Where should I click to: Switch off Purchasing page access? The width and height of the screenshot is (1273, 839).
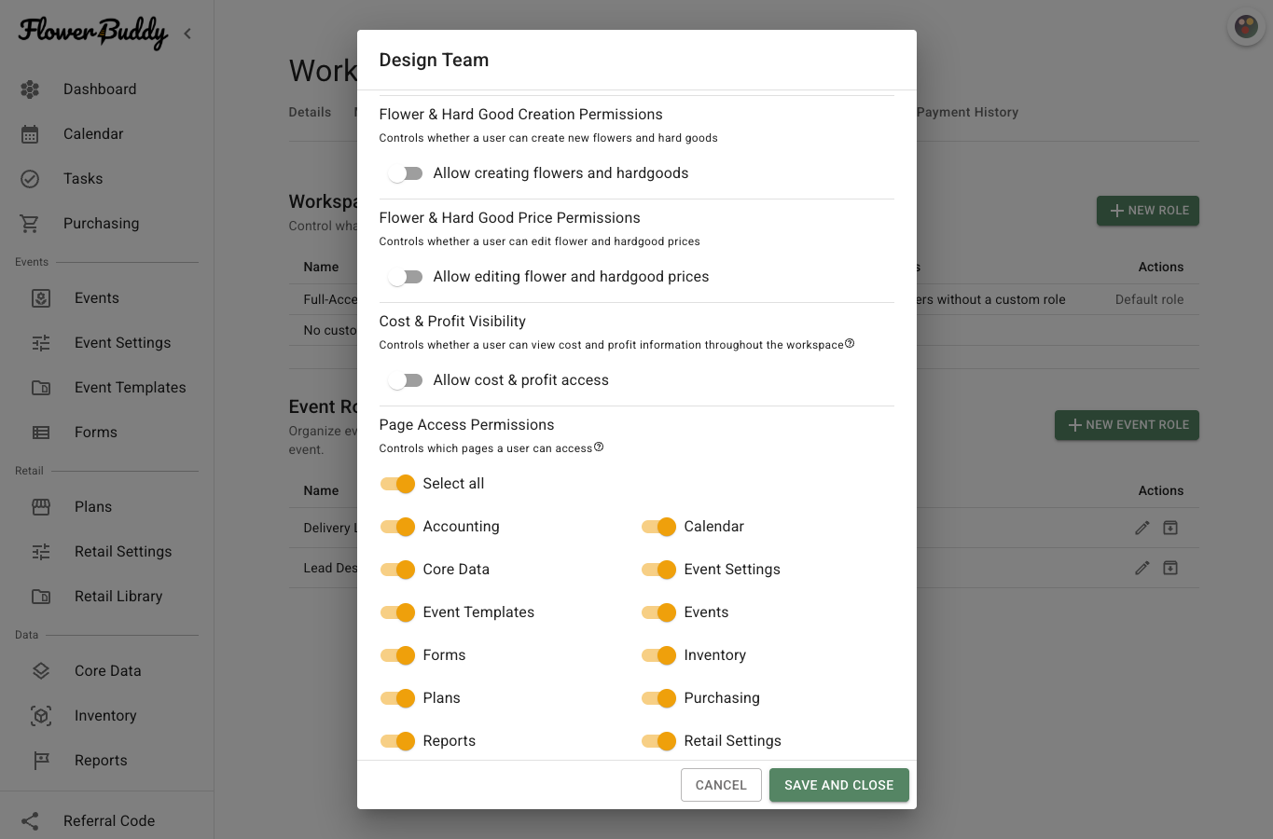[x=658, y=698]
